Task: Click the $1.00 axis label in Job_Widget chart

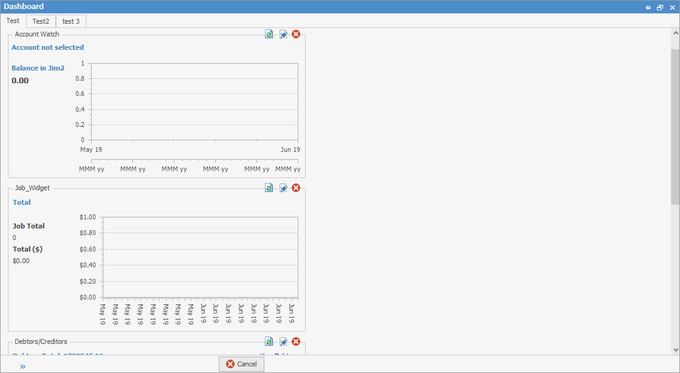Action: point(88,217)
